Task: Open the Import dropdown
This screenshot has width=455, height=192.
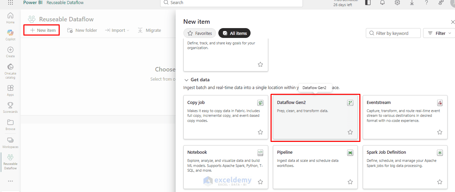Action: [117, 30]
